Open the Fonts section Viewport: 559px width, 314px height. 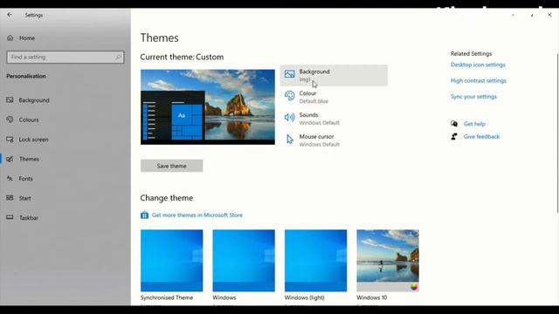tap(25, 179)
